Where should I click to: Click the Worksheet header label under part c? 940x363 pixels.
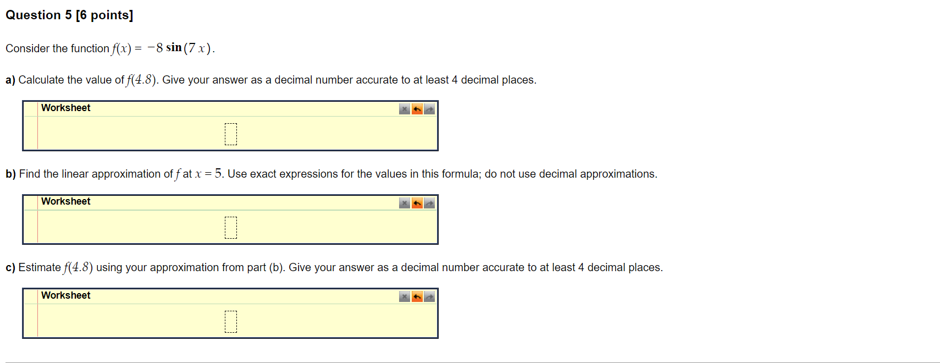(x=66, y=295)
